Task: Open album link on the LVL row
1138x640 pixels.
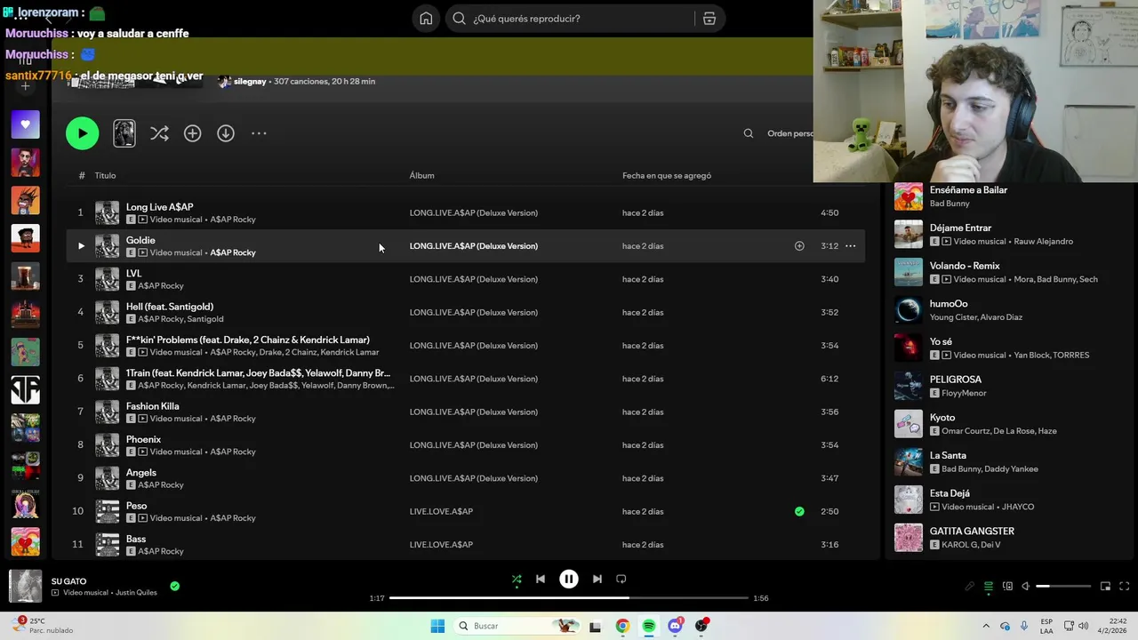Action: click(473, 279)
